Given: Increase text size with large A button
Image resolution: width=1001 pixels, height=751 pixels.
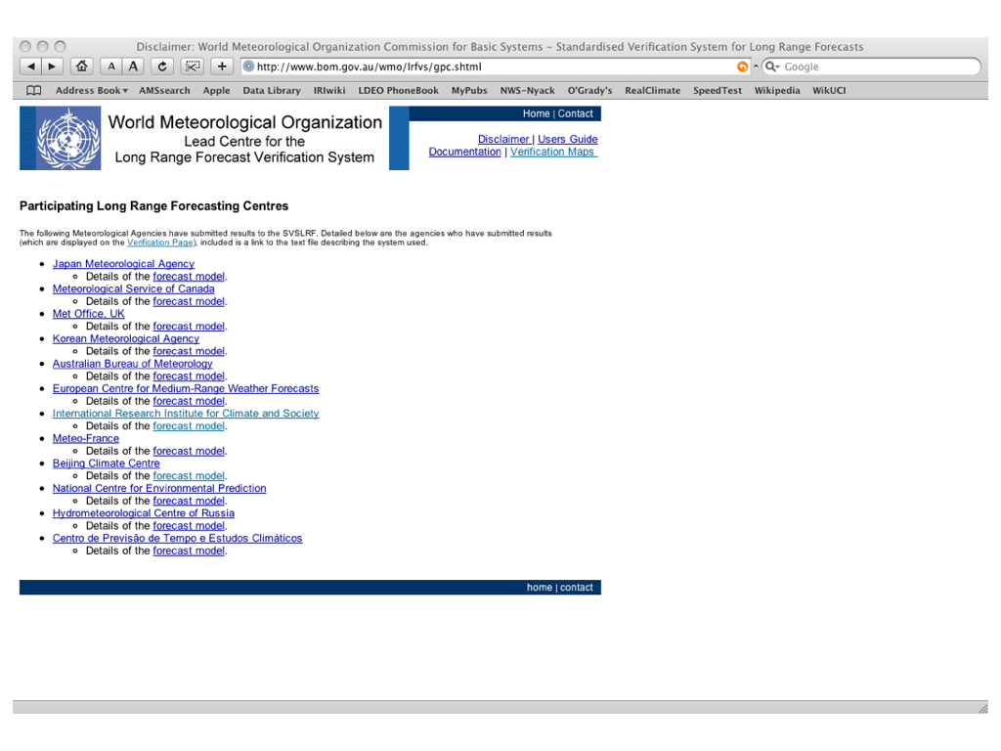Looking at the screenshot, I should click(134, 66).
